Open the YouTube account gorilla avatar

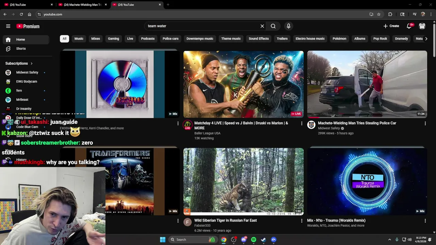coord(422,26)
